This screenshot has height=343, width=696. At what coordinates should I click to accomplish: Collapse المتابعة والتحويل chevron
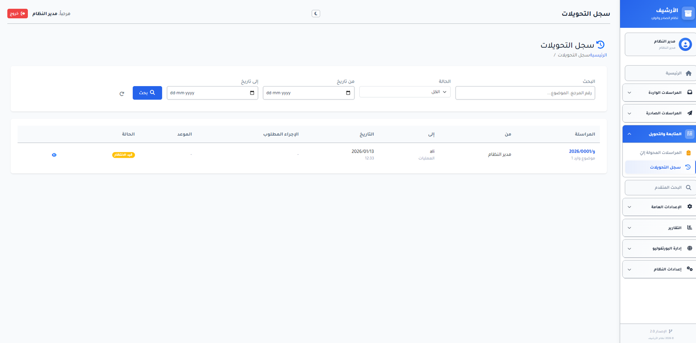[629, 134]
